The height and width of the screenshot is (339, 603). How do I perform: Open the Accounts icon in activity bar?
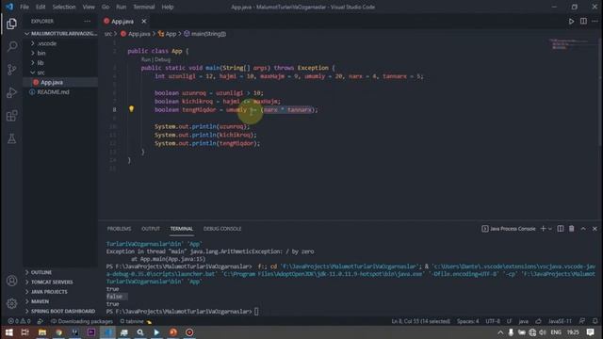11,281
